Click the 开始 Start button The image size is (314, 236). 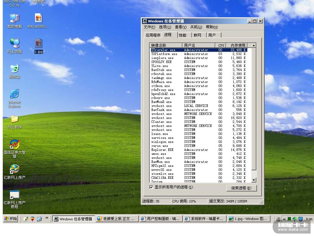(10, 219)
